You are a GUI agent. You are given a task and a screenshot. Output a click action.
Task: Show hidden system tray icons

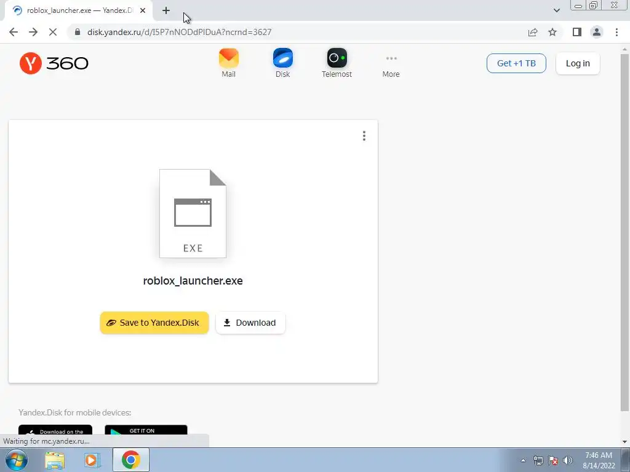point(523,460)
